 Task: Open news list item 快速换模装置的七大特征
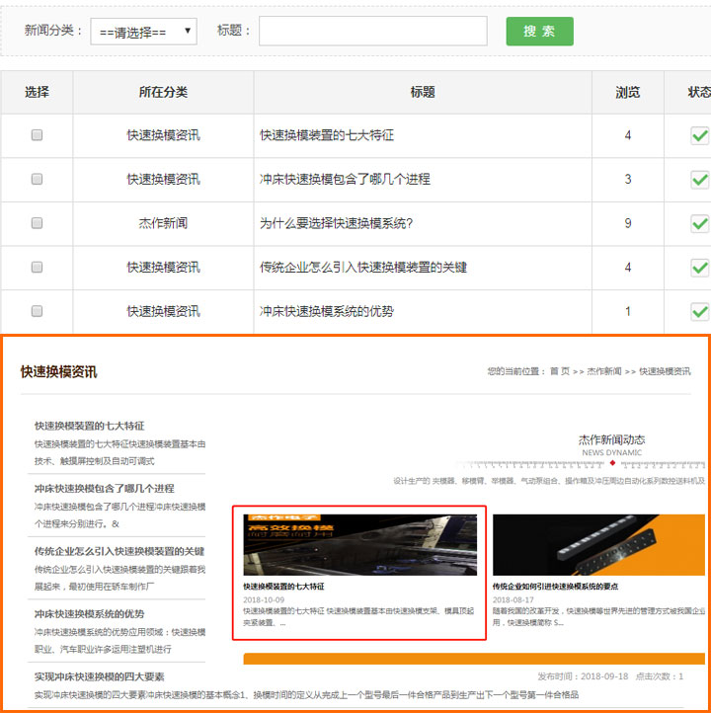[90, 426]
